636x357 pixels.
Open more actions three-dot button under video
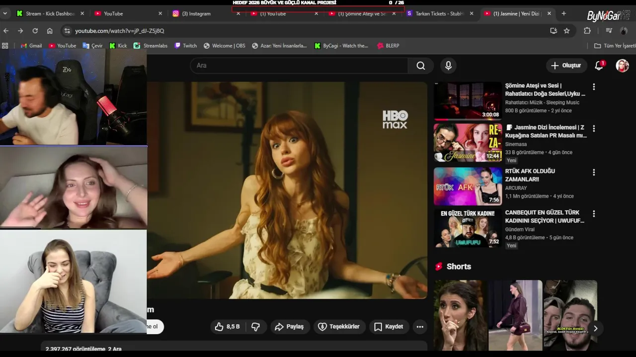[420, 327]
